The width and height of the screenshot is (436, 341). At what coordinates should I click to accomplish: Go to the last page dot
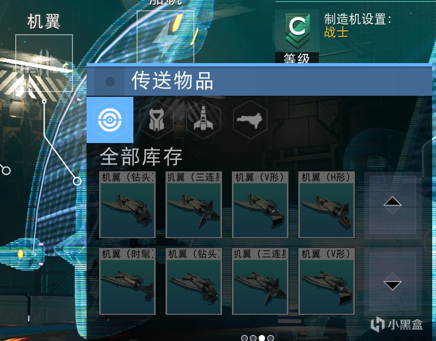point(271,338)
